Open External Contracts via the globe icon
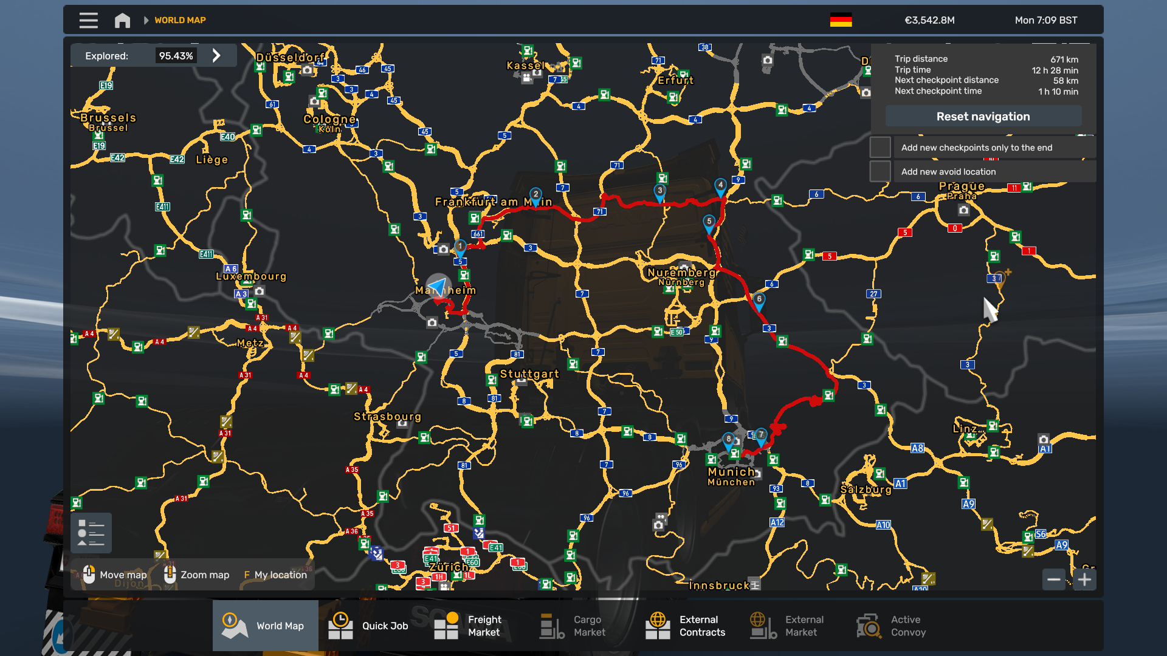Viewport: 1167px width, 656px height. click(658, 626)
